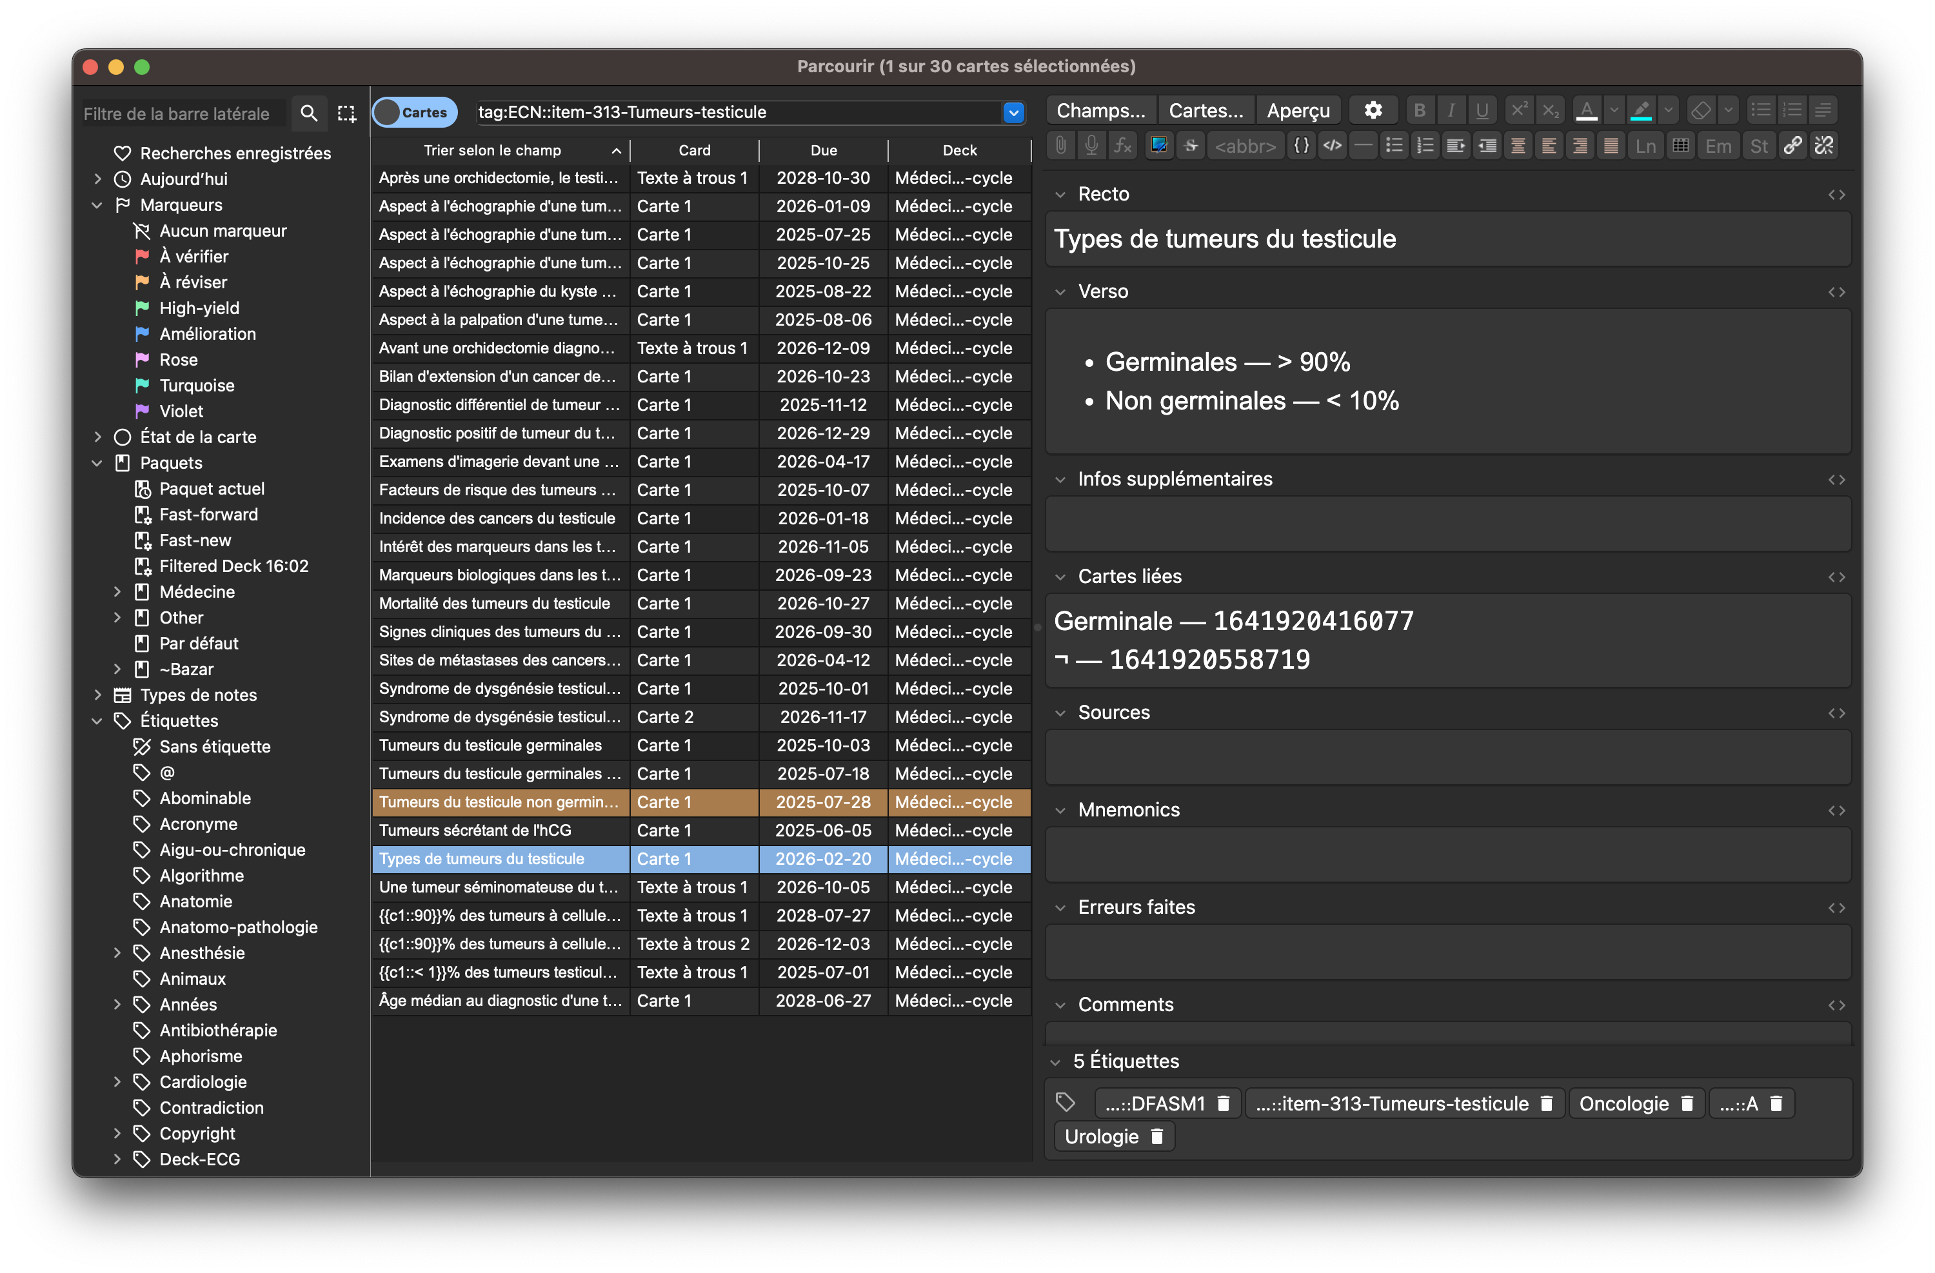The width and height of the screenshot is (1935, 1273).
Task: Insert a horizontal rule line
Action: (1363, 146)
